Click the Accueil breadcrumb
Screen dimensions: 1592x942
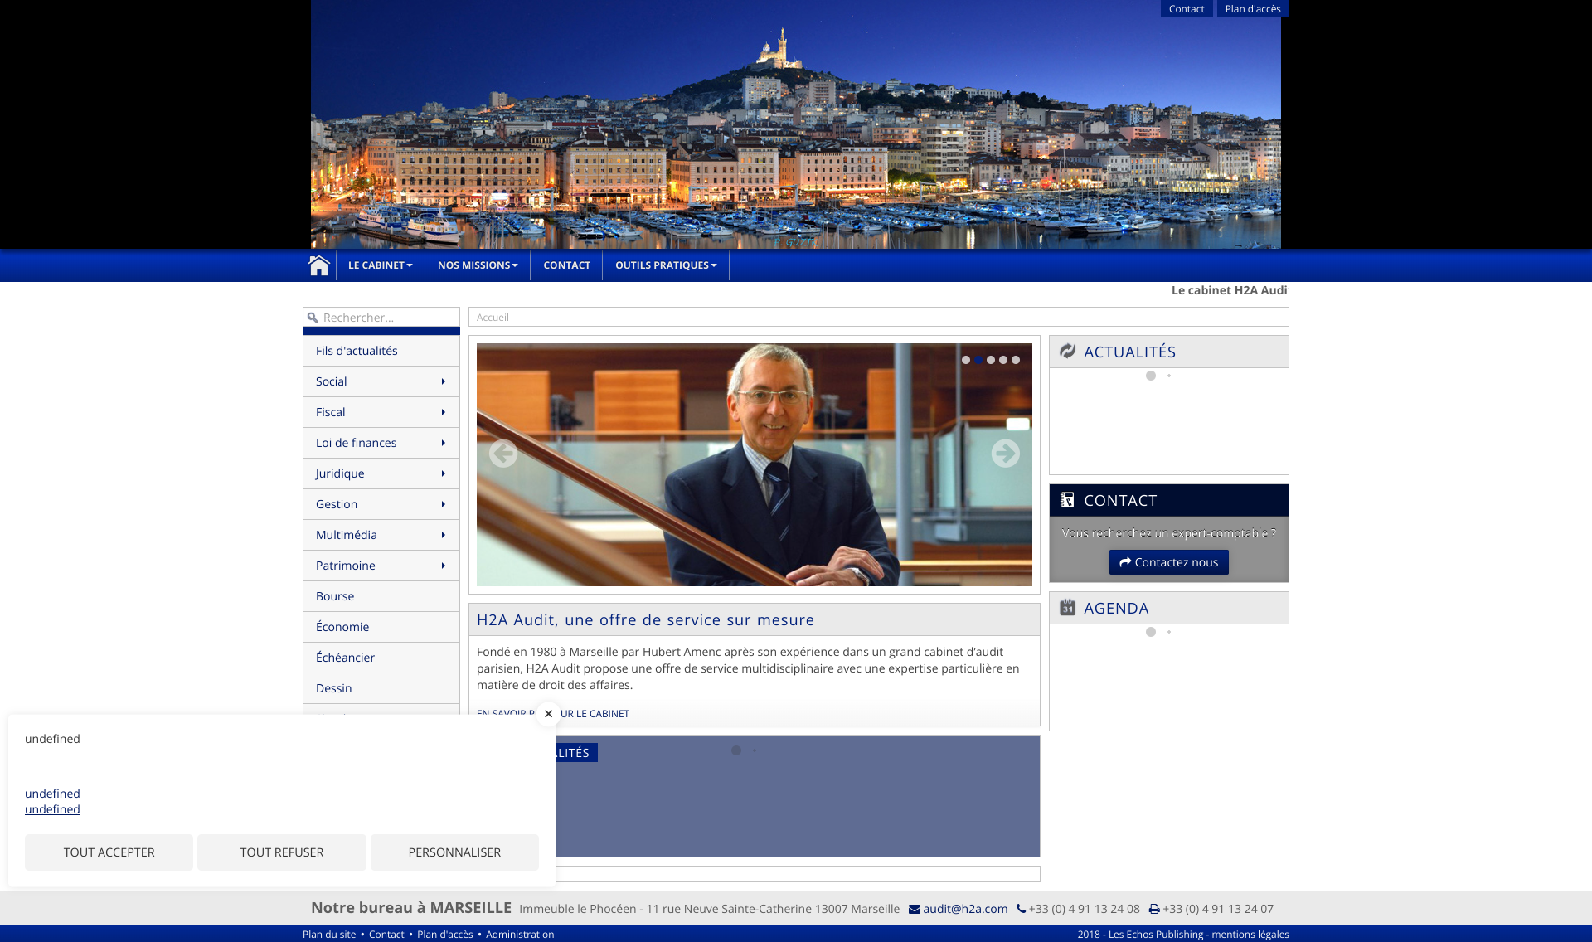pos(493,318)
